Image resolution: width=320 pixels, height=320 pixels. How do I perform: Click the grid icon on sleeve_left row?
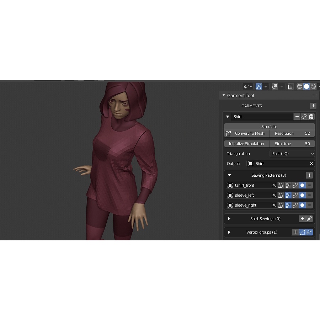[281, 195]
